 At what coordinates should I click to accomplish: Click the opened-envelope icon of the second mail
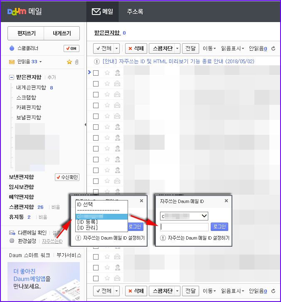click(x=117, y=84)
